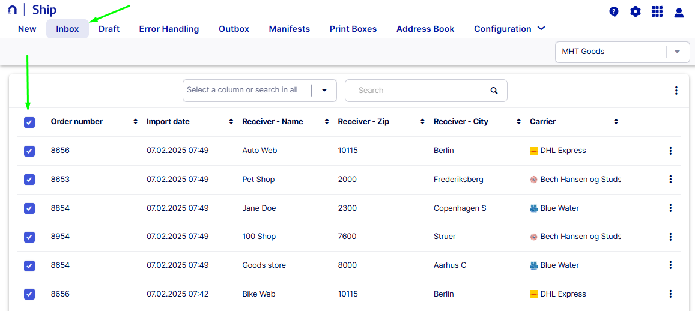Expand the Configuration menu
The height and width of the screenshot is (311, 695).
pyautogui.click(x=509, y=29)
